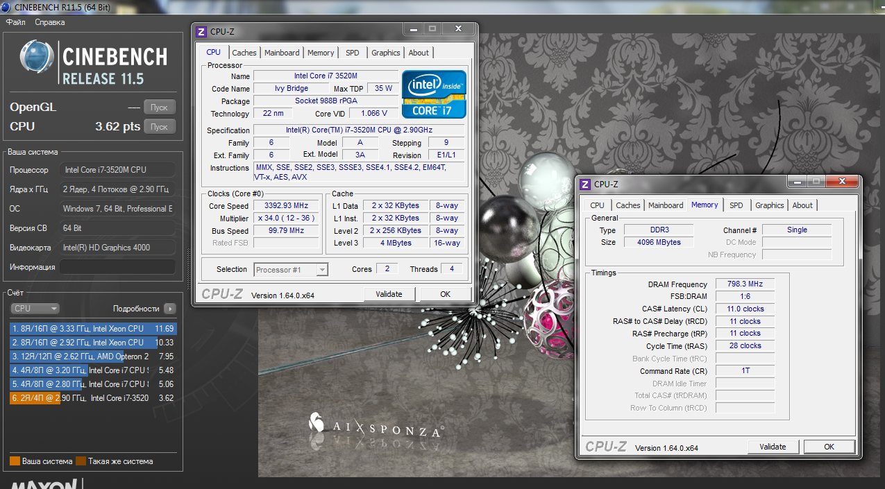Click the Процессор field 'Intel Core i7-3520M CPU'
This screenshot has height=489, width=885.
point(117,170)
